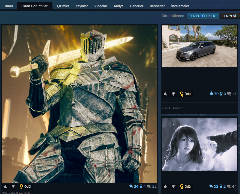Open the Yayınlar tab
This screenshot has height=194, width=240.
[x=82, y=6]
